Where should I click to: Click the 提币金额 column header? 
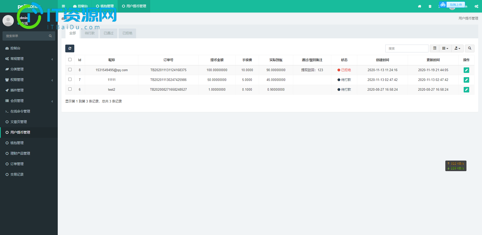pos(217,60)
